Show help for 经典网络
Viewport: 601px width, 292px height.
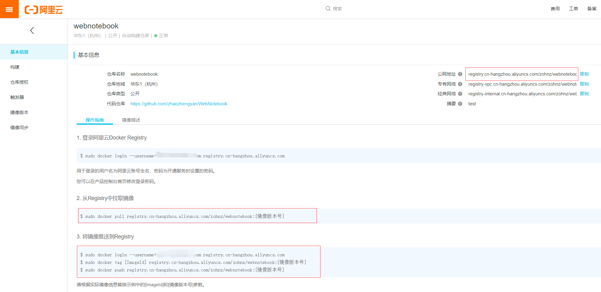[x=460, y=94]
